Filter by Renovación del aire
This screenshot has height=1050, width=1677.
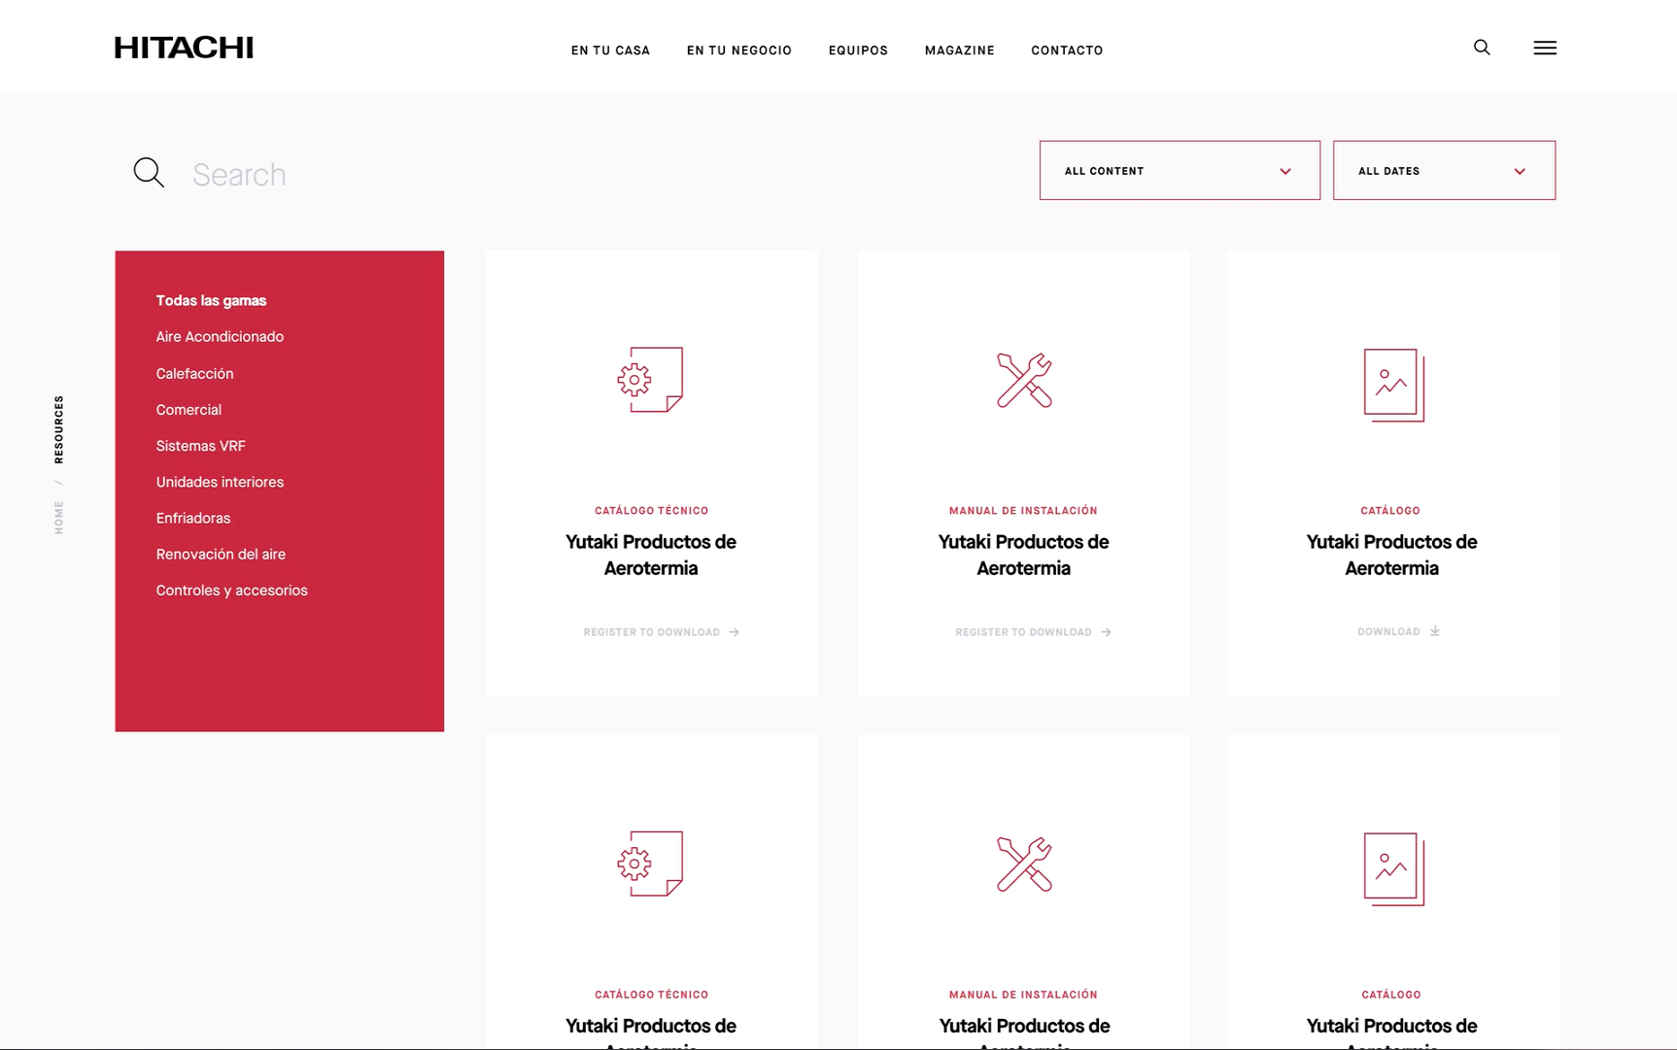click(x=221, y=555)
